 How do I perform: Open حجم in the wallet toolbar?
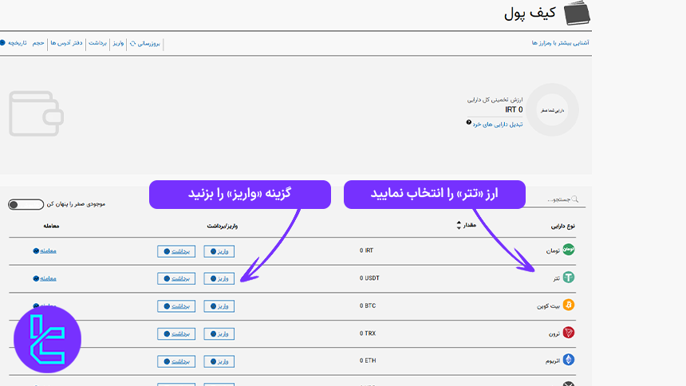38,43
